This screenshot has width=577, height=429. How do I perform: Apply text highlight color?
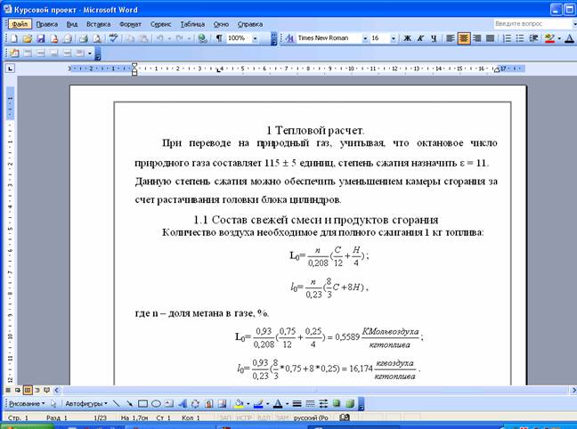tap(550, 38)
